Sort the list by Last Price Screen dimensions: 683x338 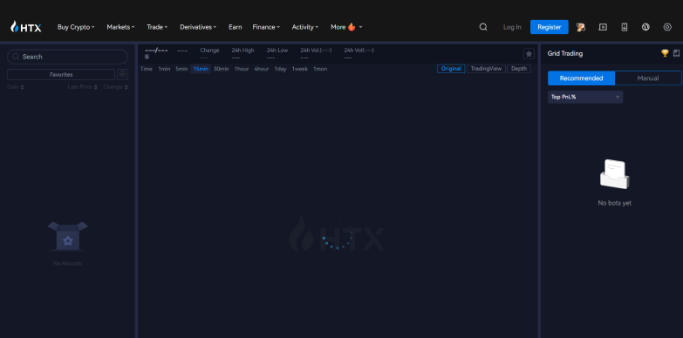click(82, 87)
